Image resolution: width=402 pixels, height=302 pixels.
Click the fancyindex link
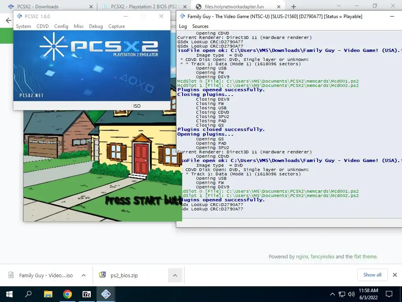pyautogui.click(x=323, y=256)
